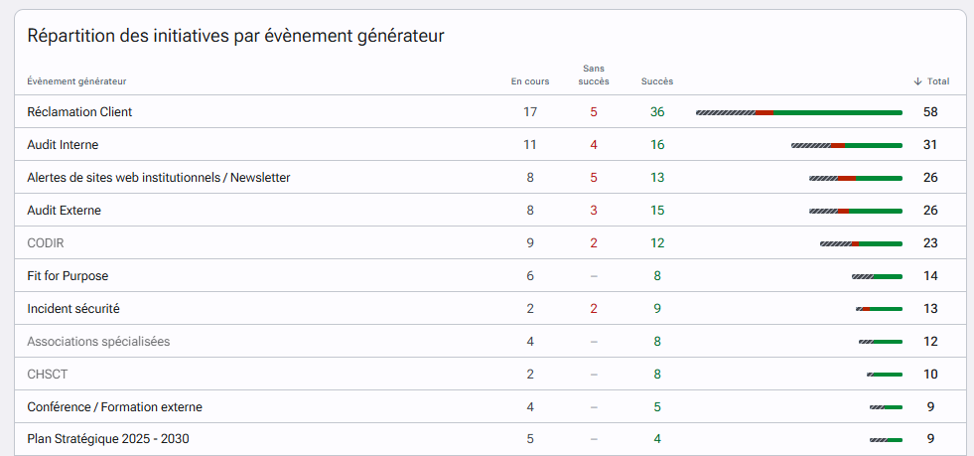The height and width of the screenshot is (456, 974).
Task: Click the total 13 for Incident sécurité
Action: [930, 309]
